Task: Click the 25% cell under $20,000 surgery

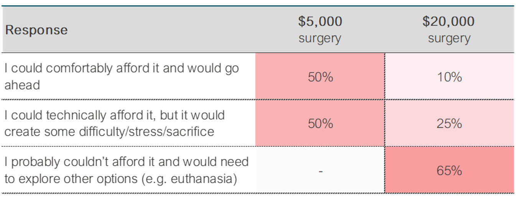Action: [449, 124]
